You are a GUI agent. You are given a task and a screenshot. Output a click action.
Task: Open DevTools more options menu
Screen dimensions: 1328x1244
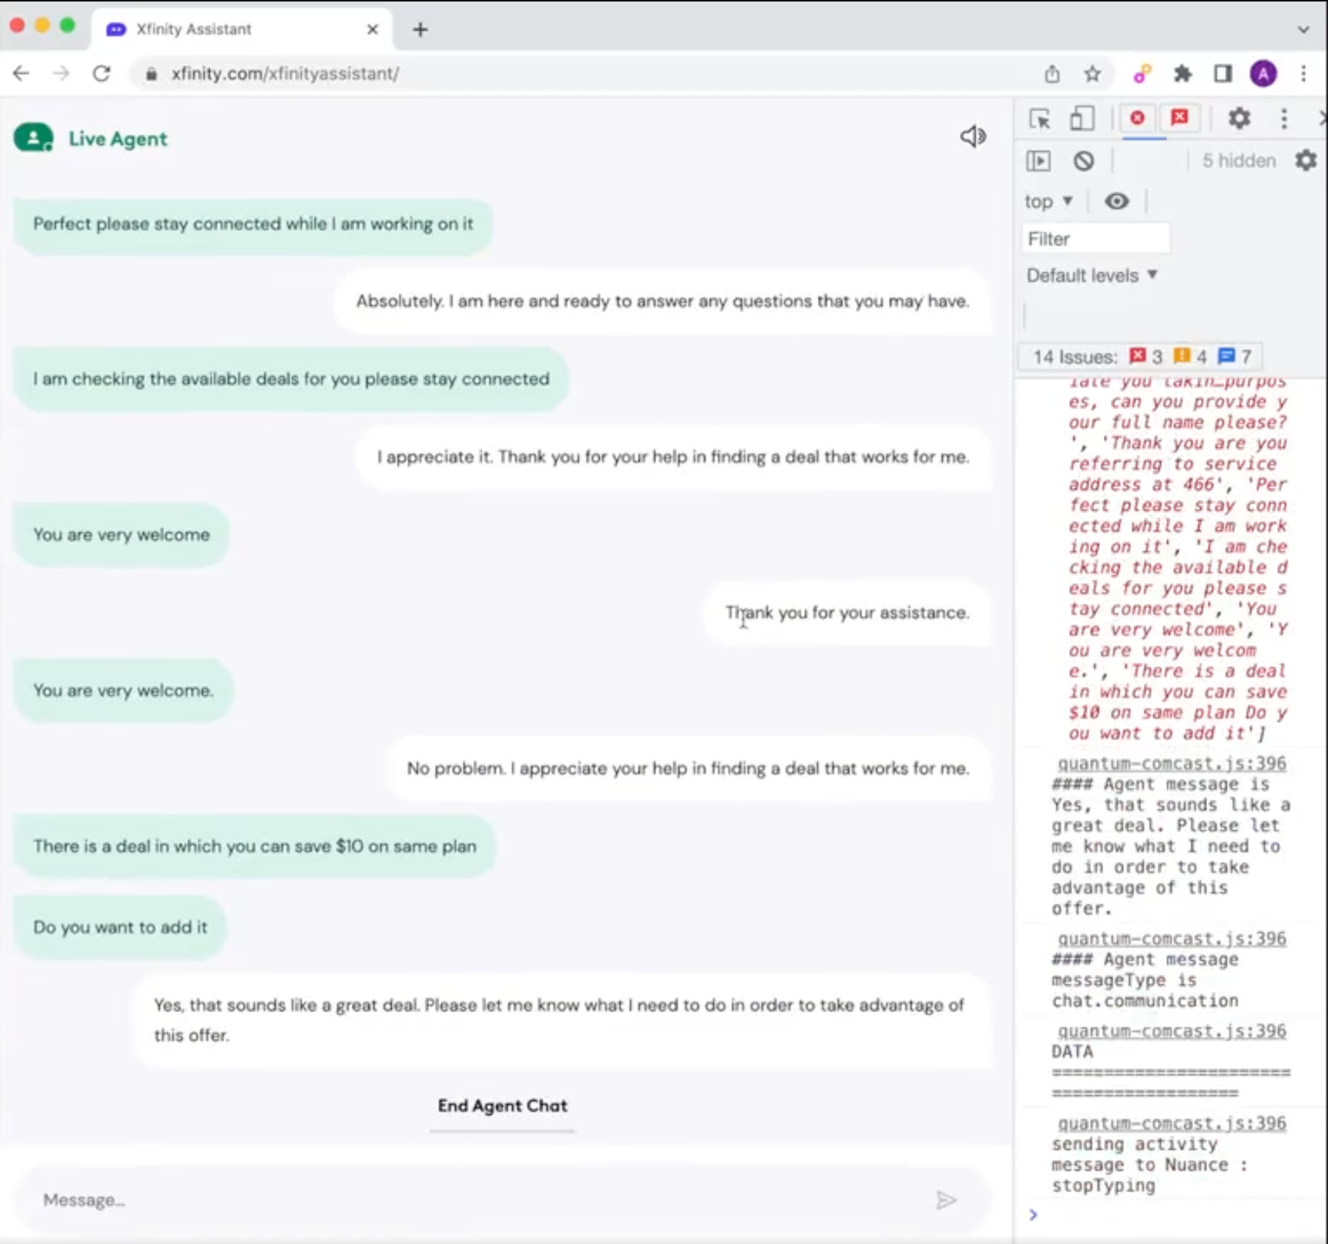coord(1284,119)
